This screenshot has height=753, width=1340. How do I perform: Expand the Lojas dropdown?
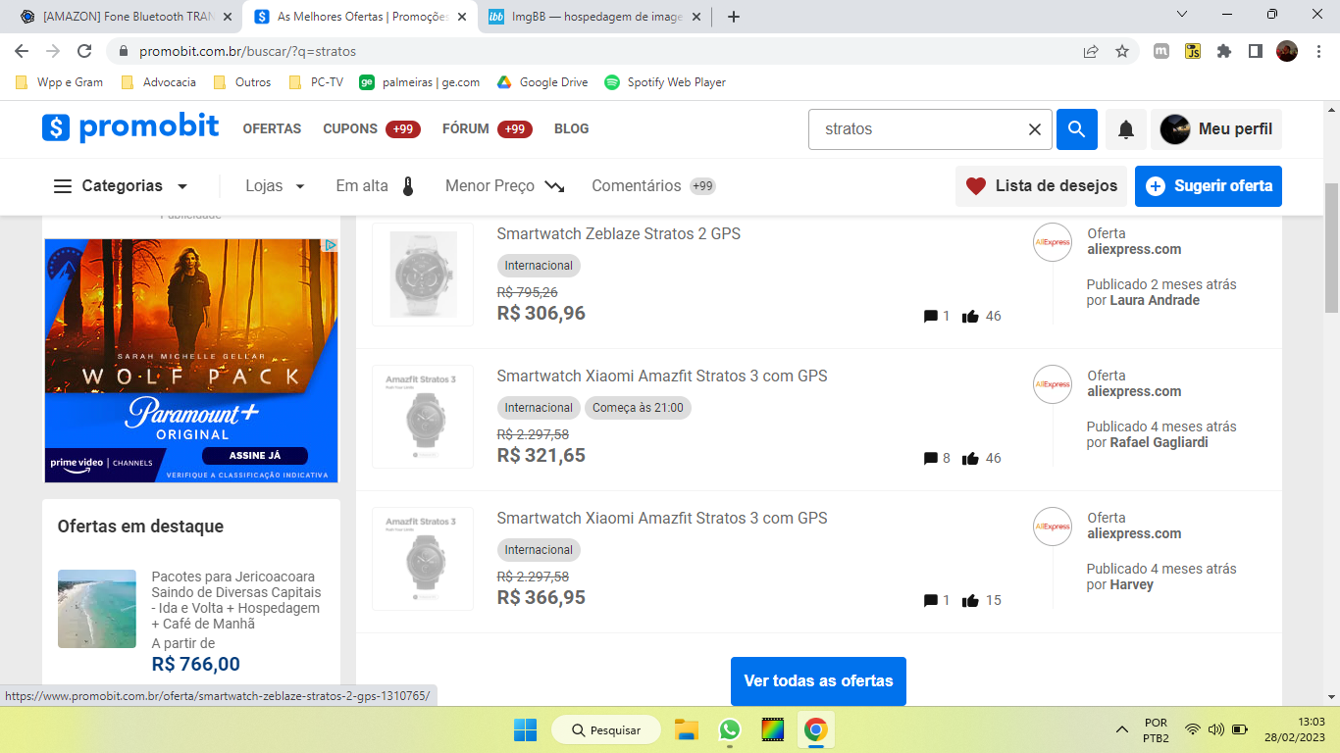[275, 186]
